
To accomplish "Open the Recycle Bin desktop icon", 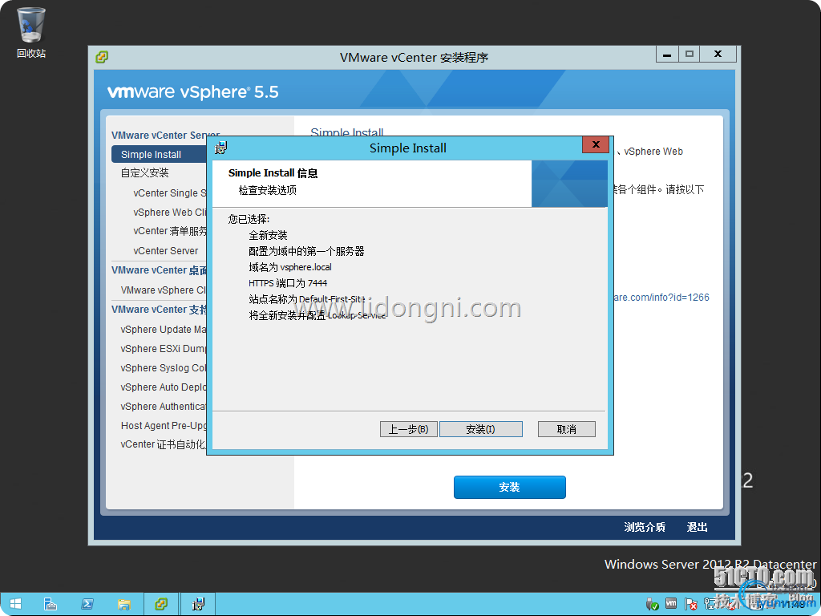I will (31, 31).
